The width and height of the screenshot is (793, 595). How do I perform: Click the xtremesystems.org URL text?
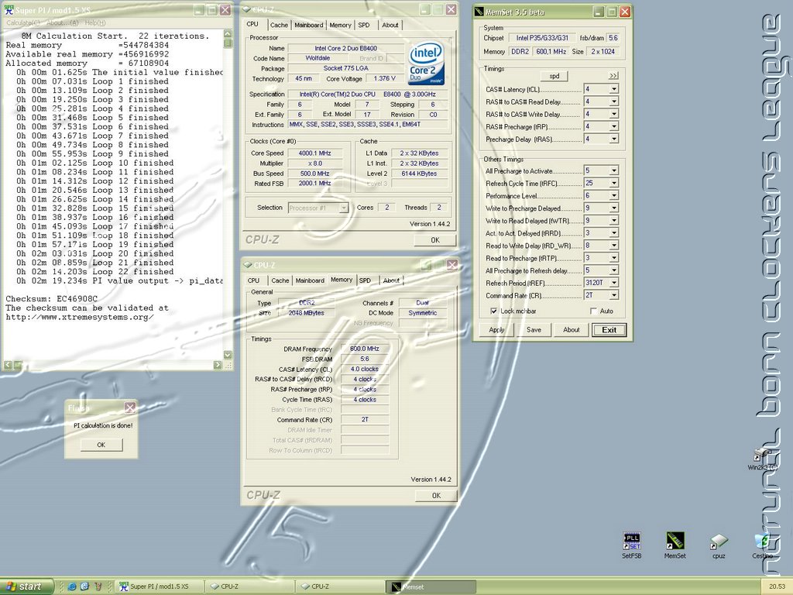[x=80, y=317]
